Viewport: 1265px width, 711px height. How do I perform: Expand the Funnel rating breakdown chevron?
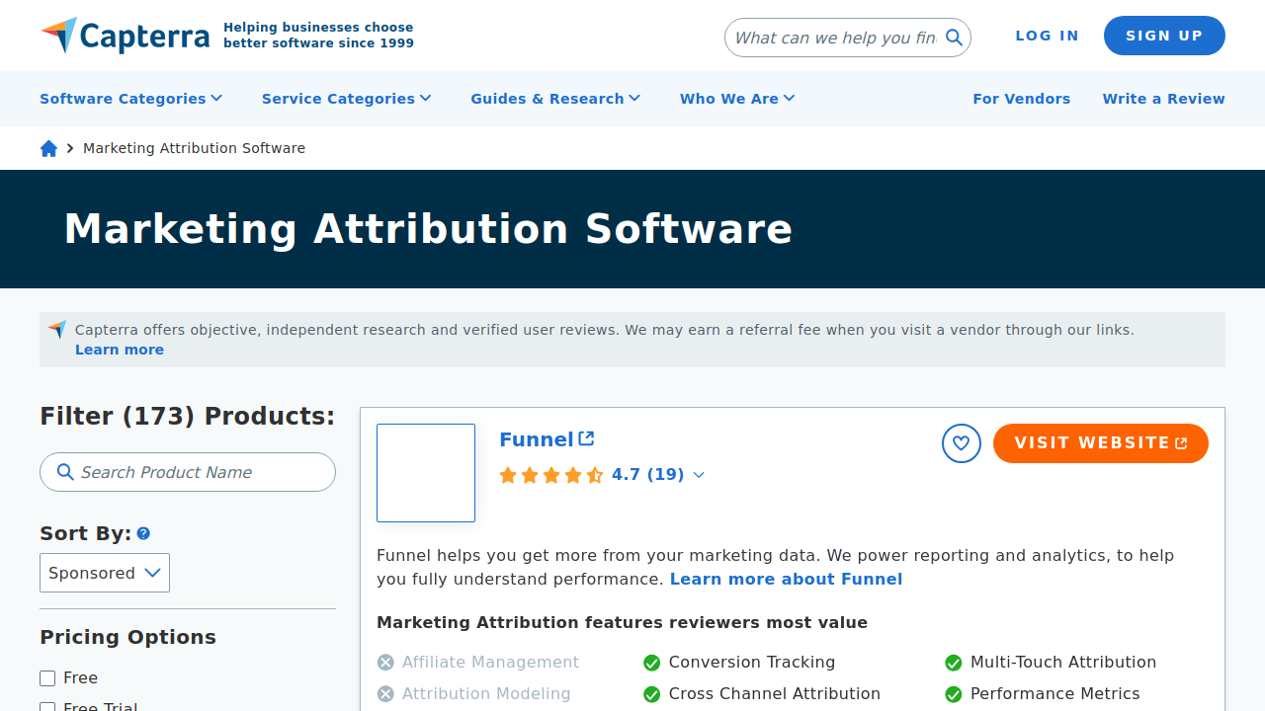699,475
